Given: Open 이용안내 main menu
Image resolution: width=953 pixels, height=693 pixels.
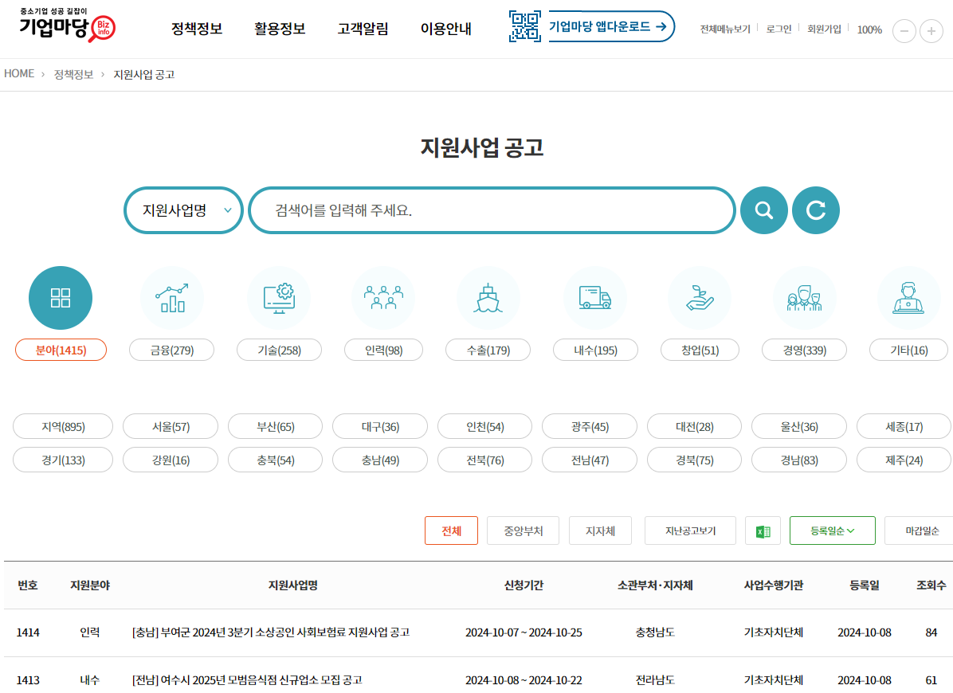Looking at the screenshot, I should [x=446, y=29].
